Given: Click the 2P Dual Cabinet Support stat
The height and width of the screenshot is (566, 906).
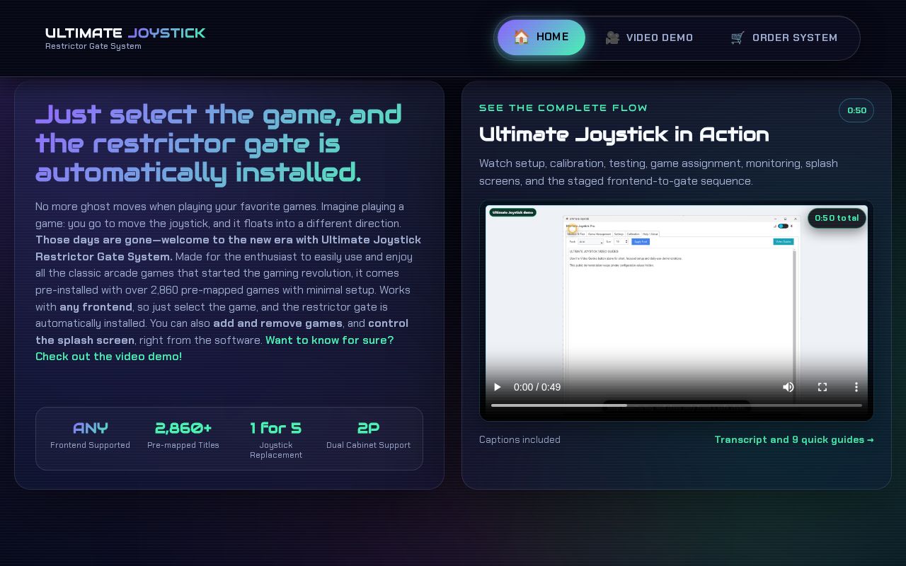Looking at the screenshot, I should tap(369, 436).
